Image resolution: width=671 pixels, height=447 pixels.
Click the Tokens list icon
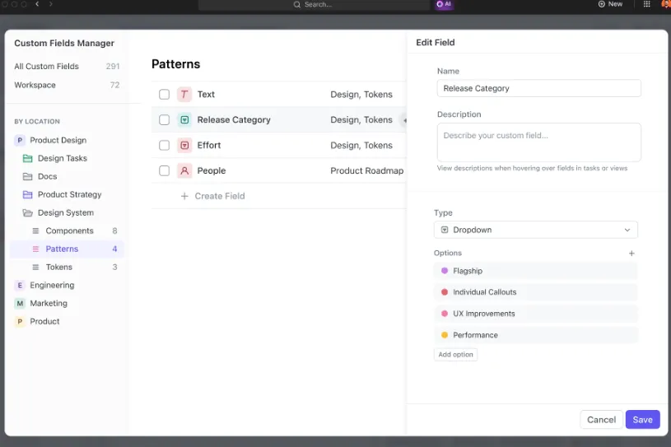click(35, 267)
